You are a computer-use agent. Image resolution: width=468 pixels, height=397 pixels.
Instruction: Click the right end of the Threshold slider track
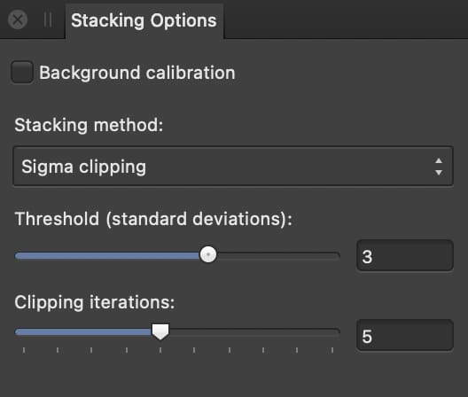point(336,256)
